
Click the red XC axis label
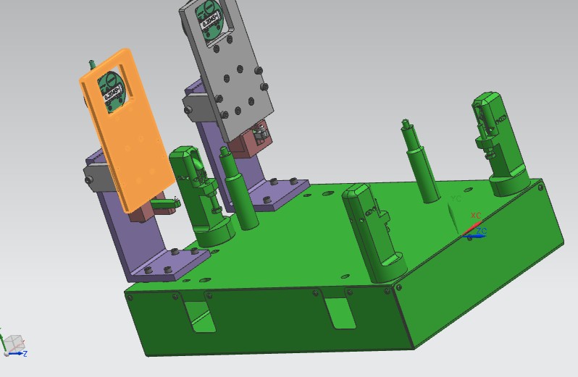(x=476, y=216)
